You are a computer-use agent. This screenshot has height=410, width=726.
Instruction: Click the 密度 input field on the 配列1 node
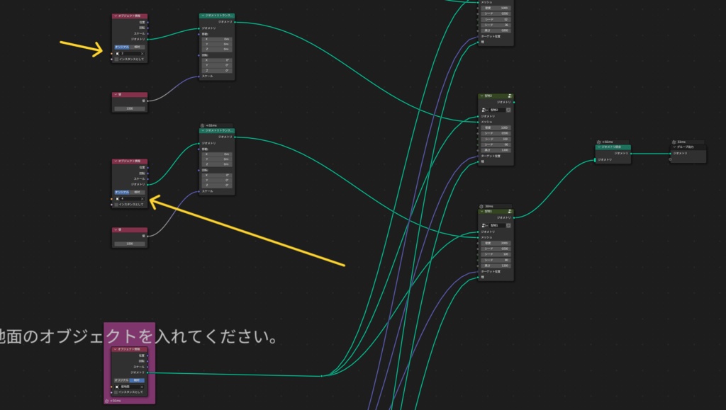496,244
